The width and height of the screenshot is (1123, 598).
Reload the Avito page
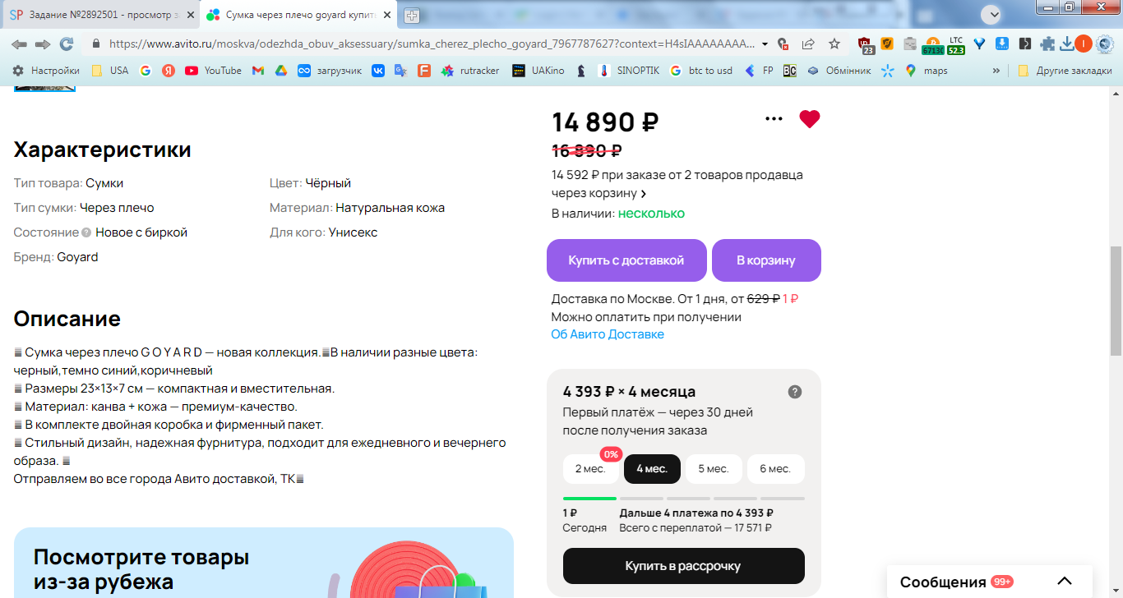tap(67, 44)
